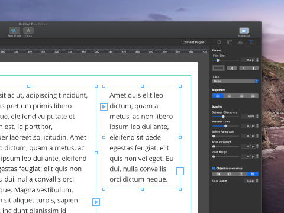Toggle the Inspector toolbar button

click(244, 31)
